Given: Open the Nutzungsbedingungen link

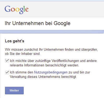Looking at the screenshot, I should tap(51, 72).
